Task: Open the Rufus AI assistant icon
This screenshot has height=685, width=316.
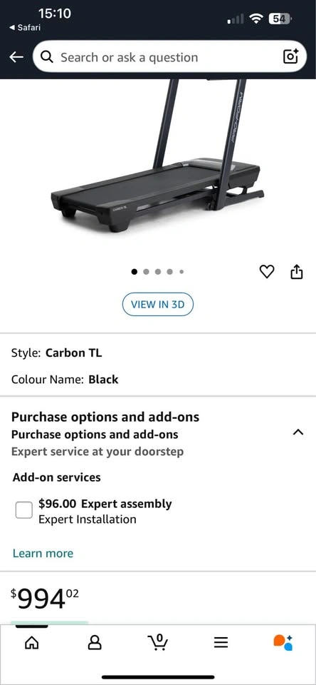Action: pyautogui.click(x=283, y=641)
